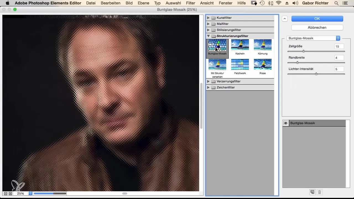Open Time Machine menu bar icon
Screen dimensions: 354x199
click(x=262, y=3)
